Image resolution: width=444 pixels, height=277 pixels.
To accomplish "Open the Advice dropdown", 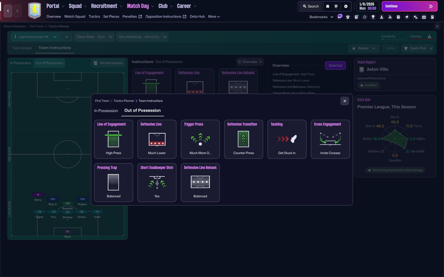I will (364, 48).
